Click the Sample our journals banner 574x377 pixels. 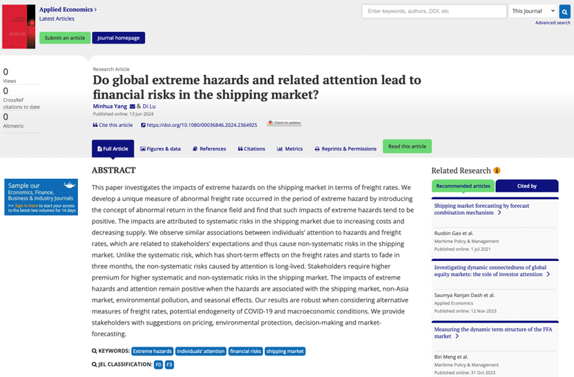(41, 197)
